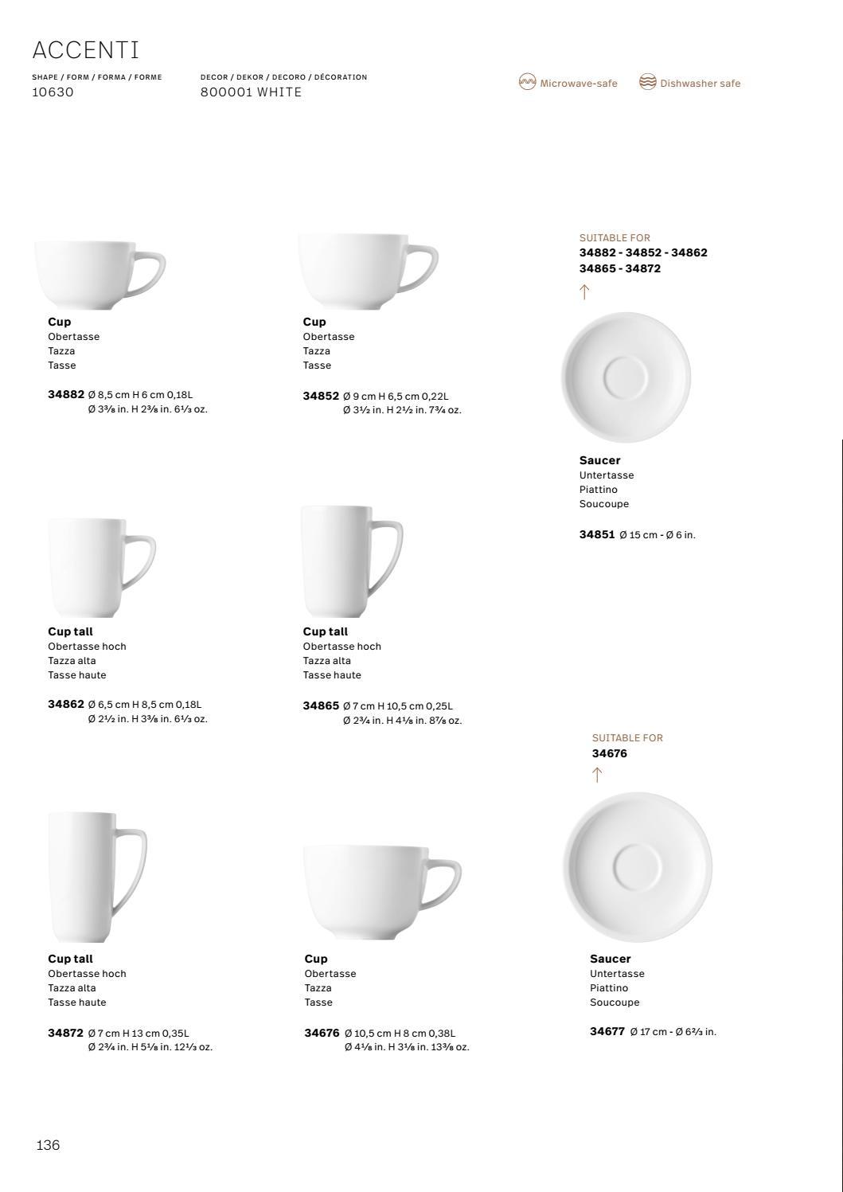Click the arrow above saucer 34677
This screenshot has width=843, height=1192.
(597, 775)
